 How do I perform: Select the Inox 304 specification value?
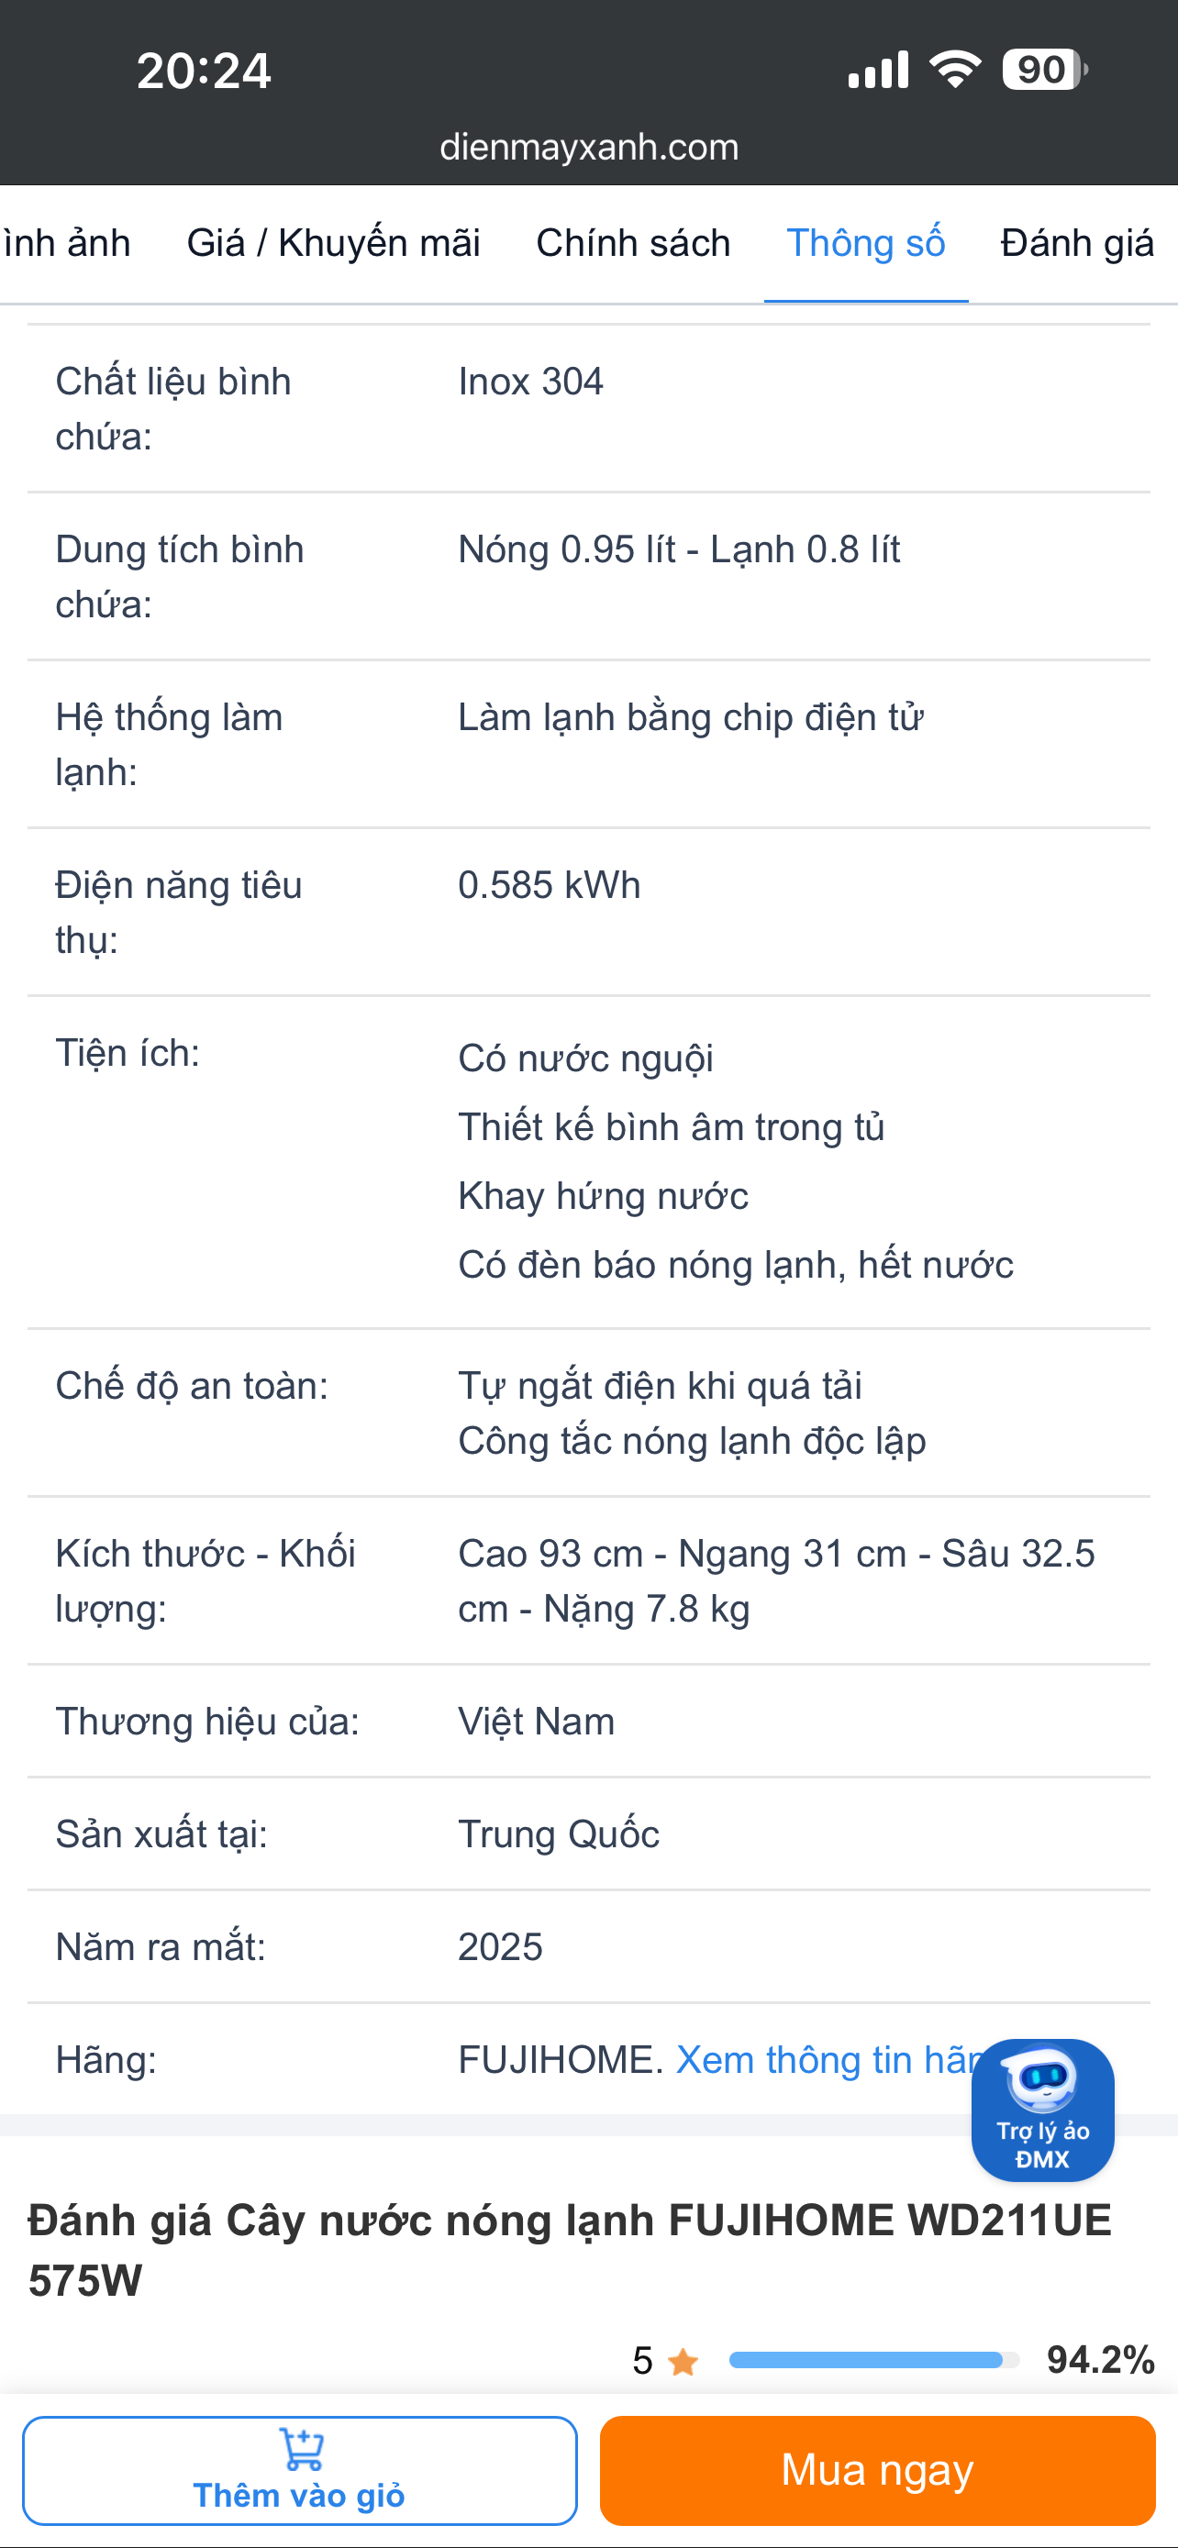point(530,382)
